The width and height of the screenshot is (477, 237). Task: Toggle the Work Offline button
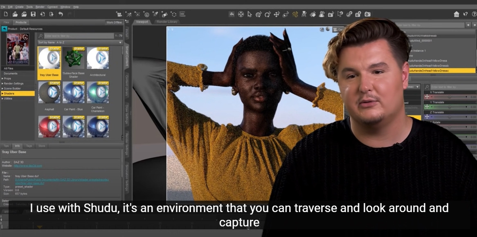point(114,22)
